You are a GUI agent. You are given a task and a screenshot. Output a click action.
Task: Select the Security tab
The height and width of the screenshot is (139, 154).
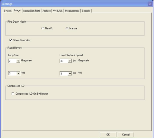(x=86, y=11)
